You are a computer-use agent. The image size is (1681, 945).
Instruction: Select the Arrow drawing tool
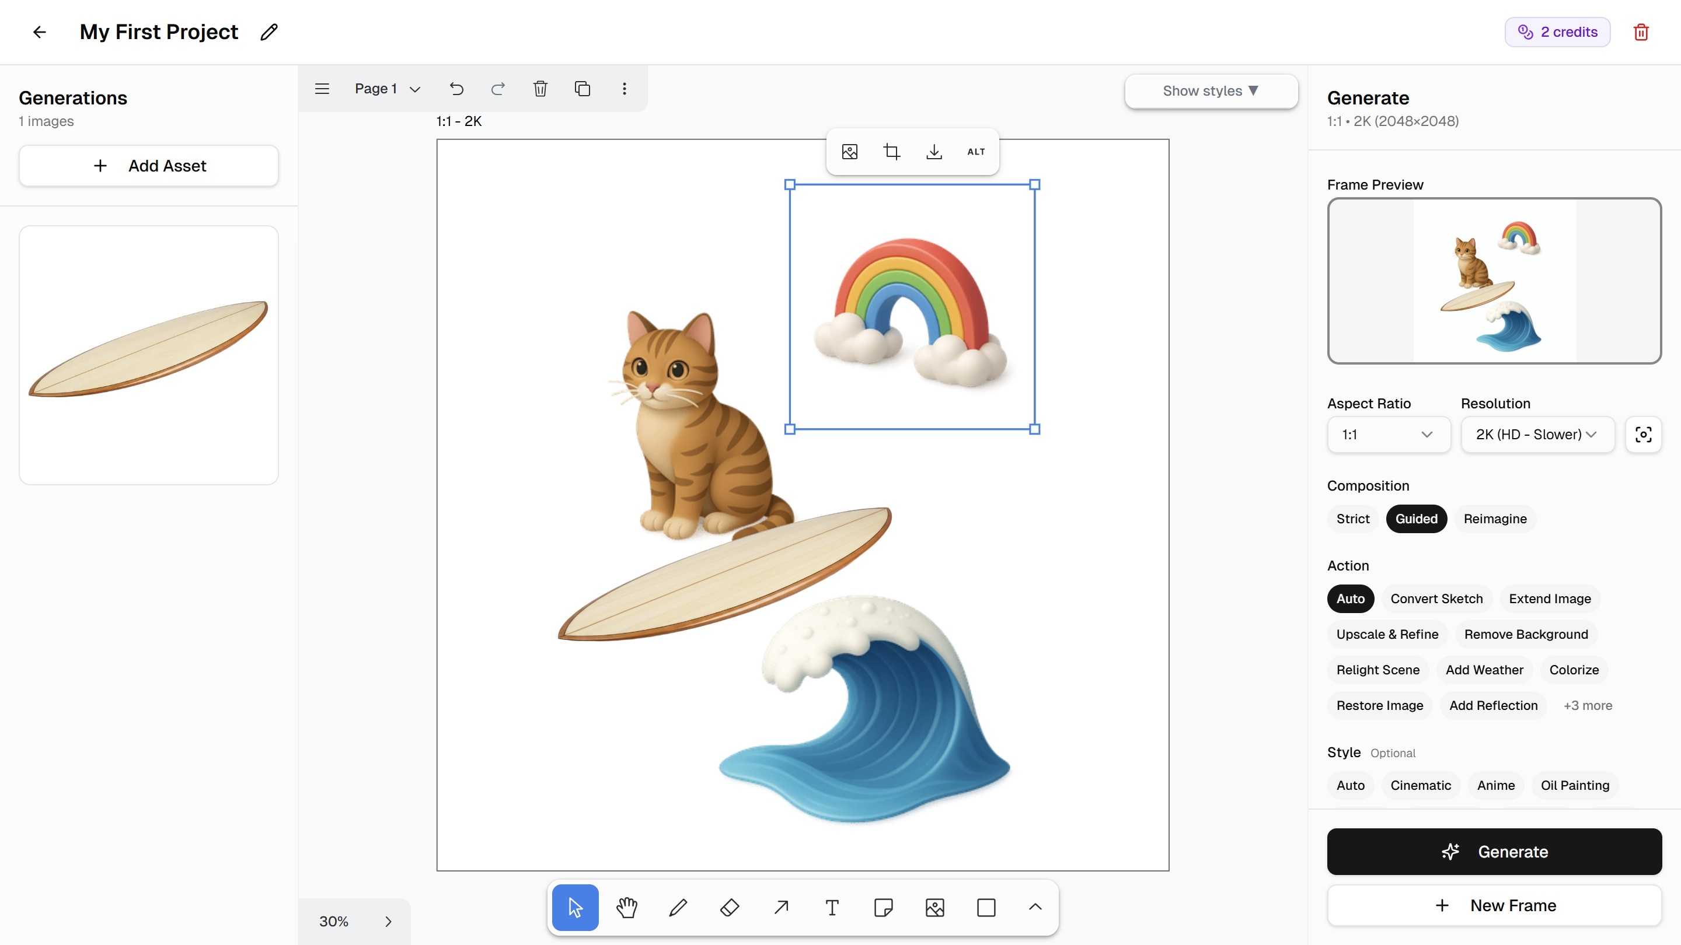tap(781, 907)
